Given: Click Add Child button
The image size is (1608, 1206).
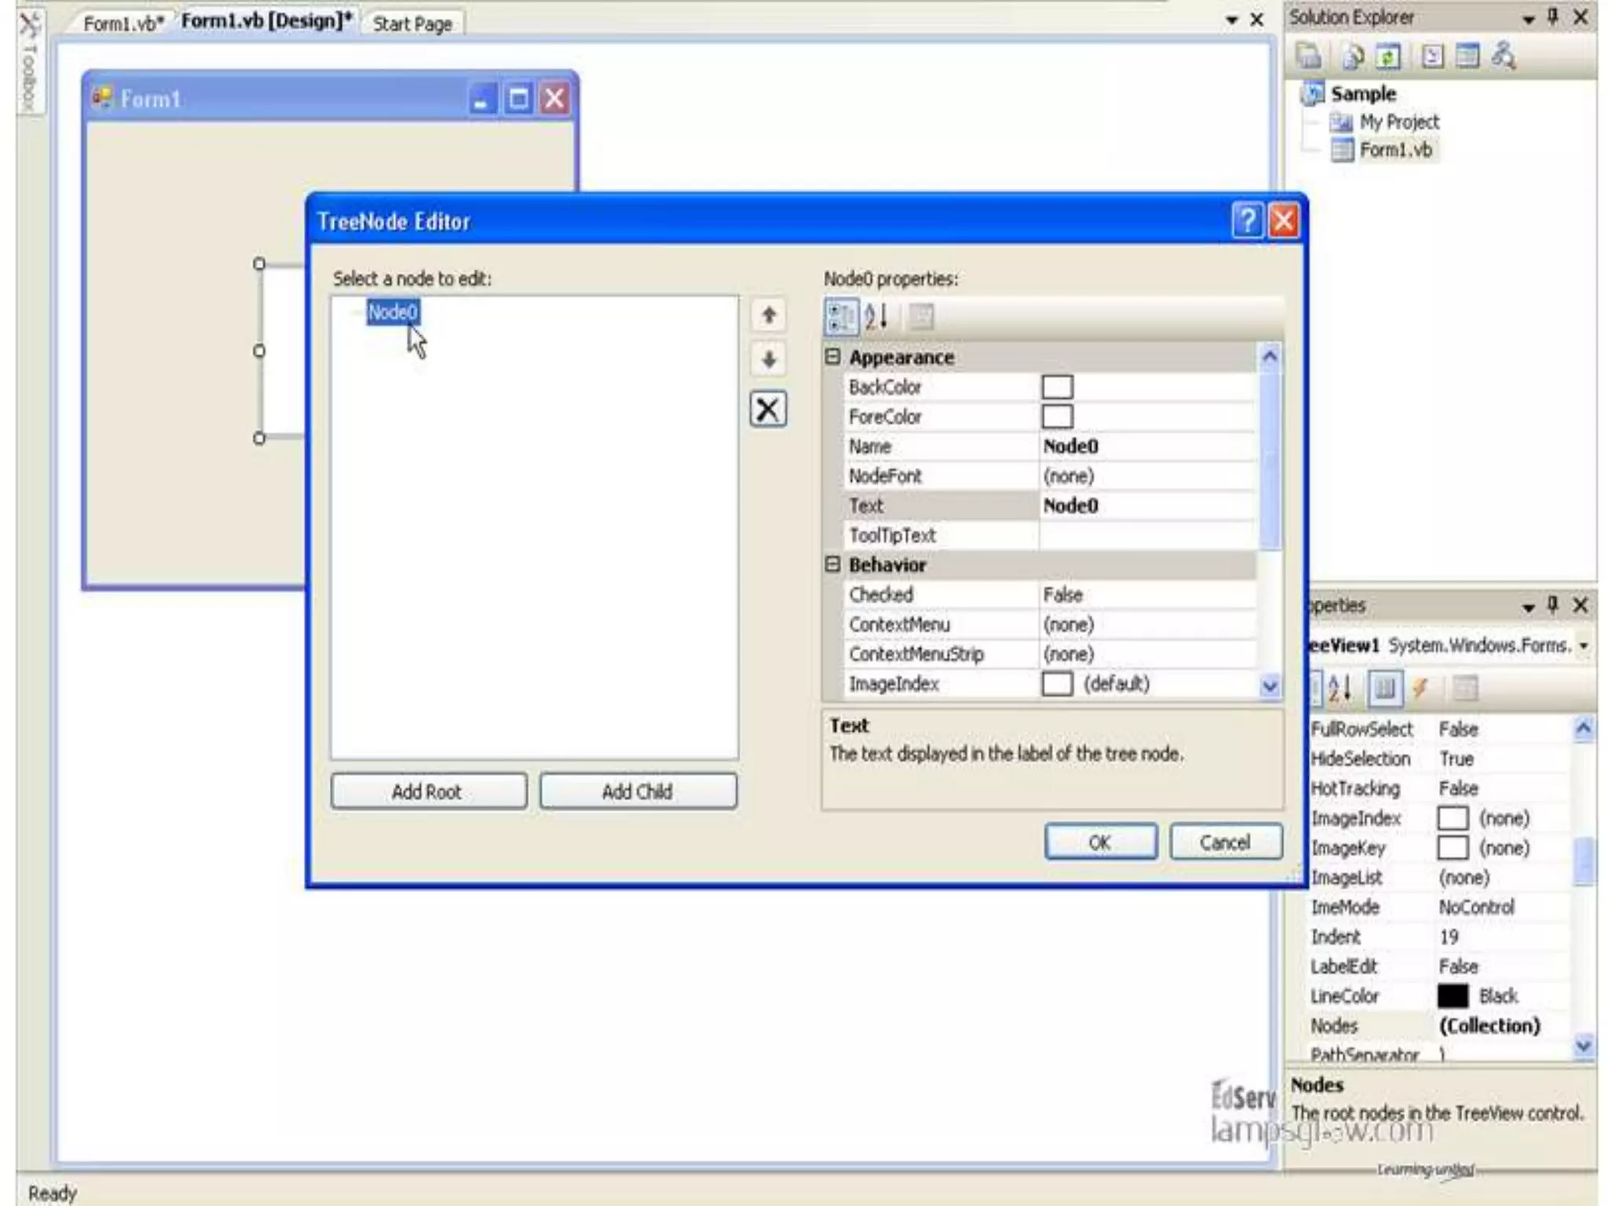Looking at the screenshot, I should pyautogui.click(x=638, y=791).
